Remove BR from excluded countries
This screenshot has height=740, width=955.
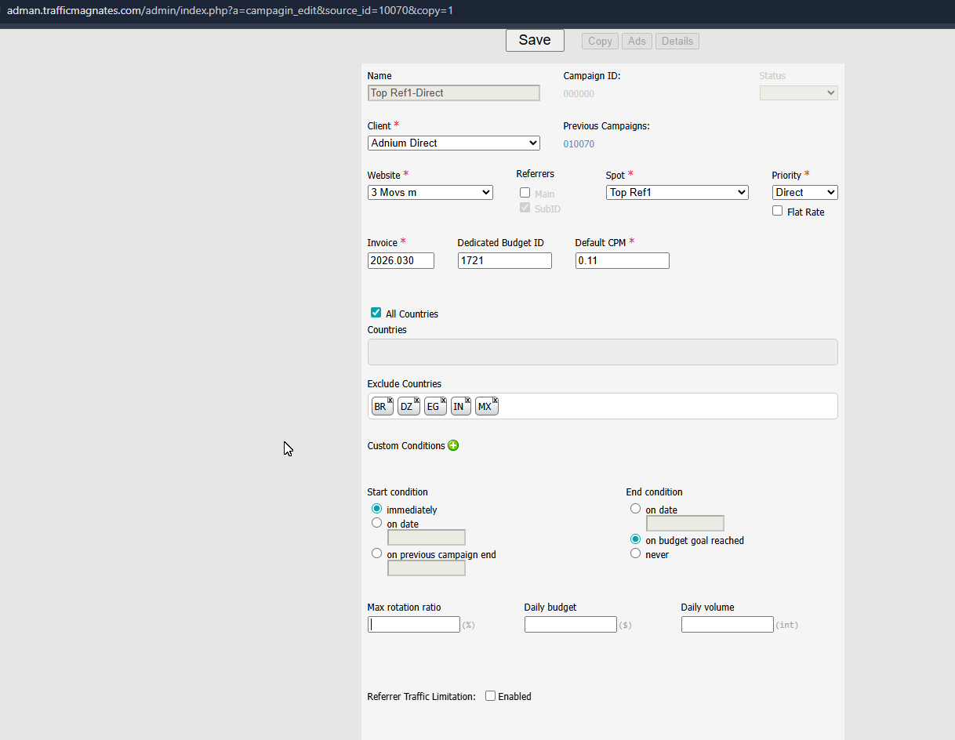coord(390,401)
